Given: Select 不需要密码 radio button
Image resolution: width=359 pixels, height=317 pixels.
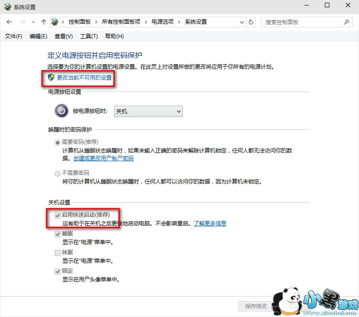Looking at the screenshot, I should 57,174.
